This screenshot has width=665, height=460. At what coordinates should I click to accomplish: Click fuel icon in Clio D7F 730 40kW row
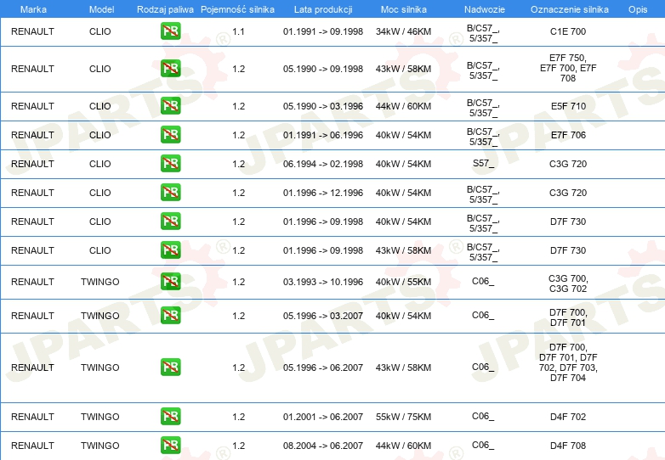(x=170, y=221)
